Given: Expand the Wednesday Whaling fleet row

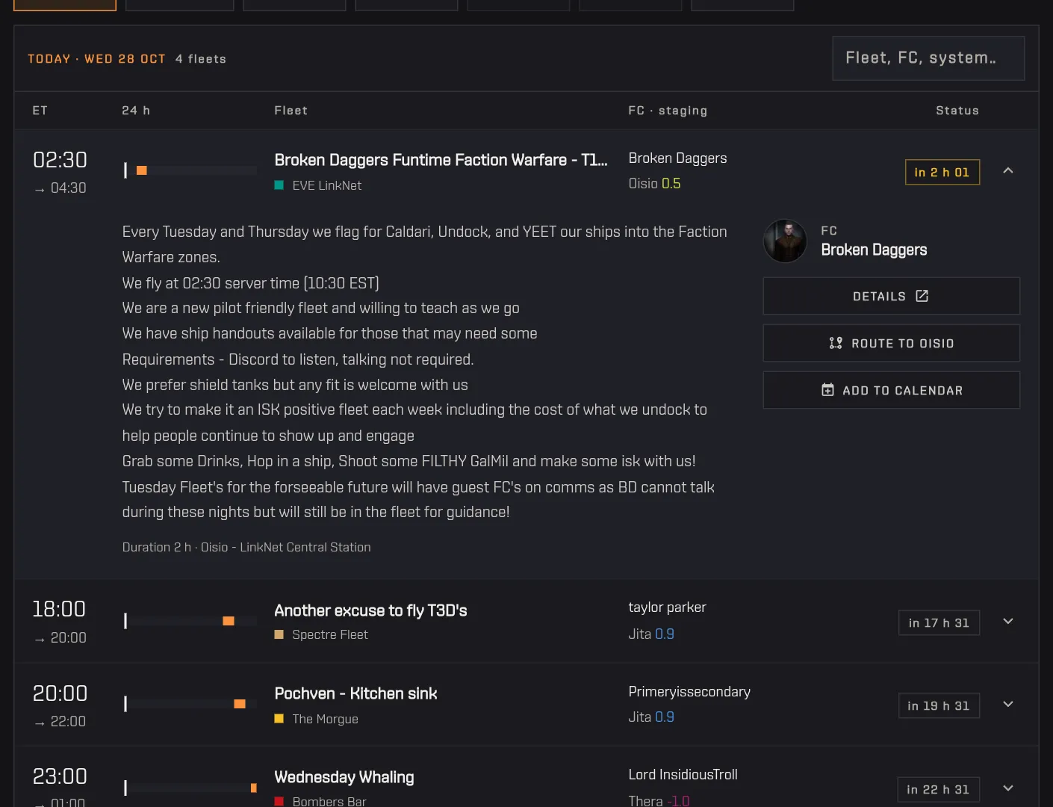Looking at the screenshot, I should [1007, 788].
